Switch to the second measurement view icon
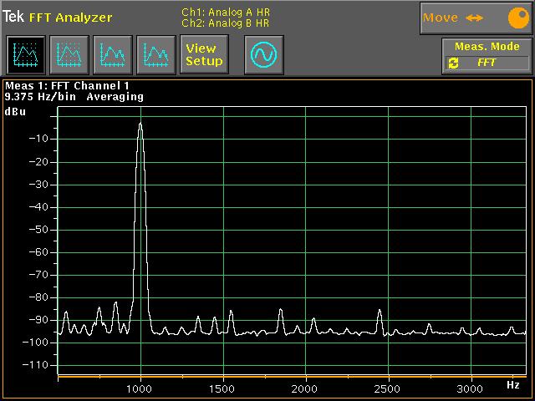Viewport: 535px width, 401px height. point(69,55)
